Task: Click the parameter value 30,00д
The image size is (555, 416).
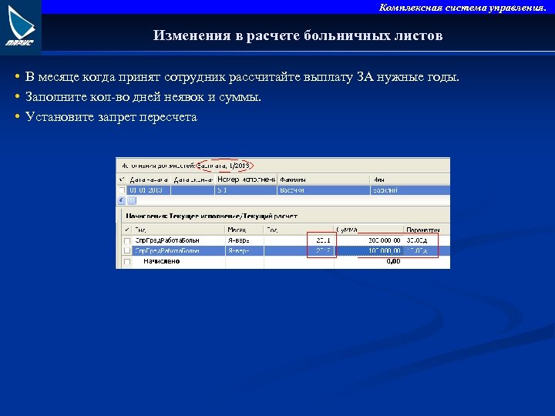Action: click(x=416, y=240)
